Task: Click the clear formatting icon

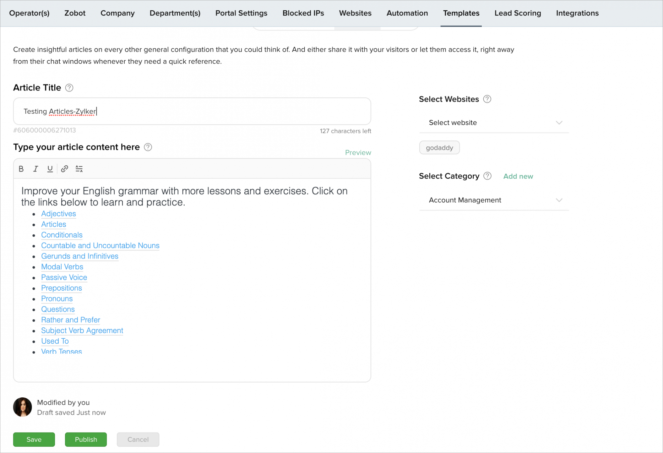Action: point(79,169)
